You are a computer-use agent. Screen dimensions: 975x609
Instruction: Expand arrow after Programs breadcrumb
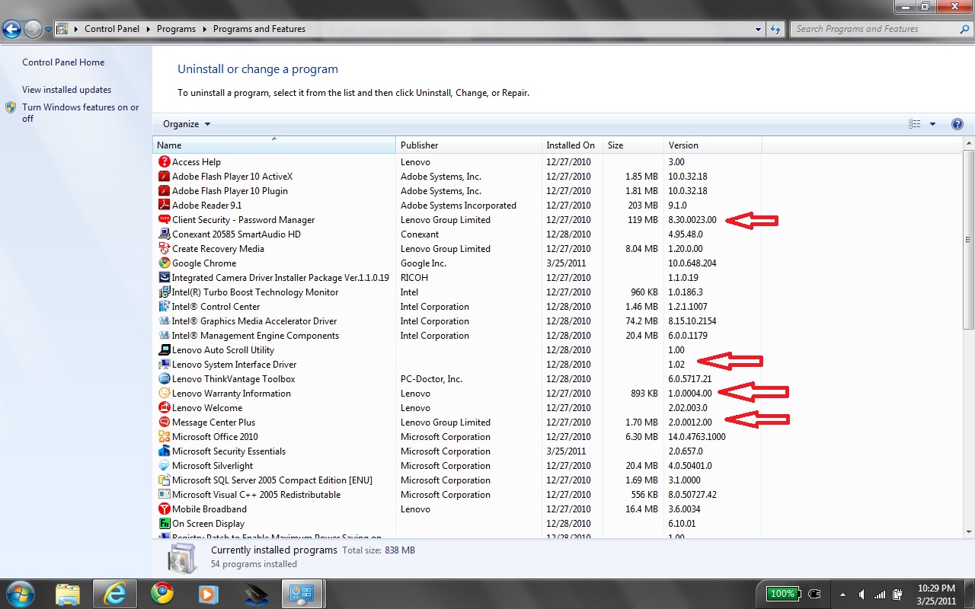pyautogui.click(x=204, y=29)
